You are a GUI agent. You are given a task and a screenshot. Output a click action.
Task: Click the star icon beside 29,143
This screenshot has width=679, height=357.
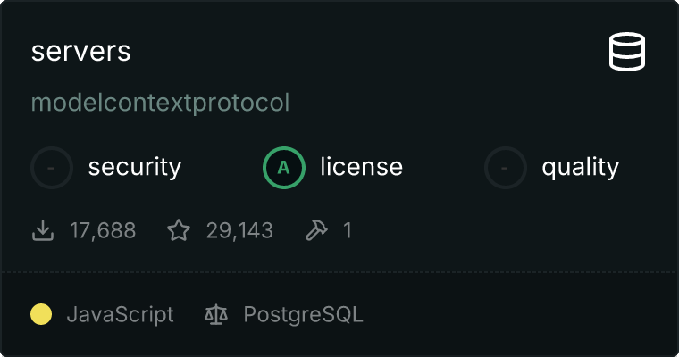coord(179,231)
